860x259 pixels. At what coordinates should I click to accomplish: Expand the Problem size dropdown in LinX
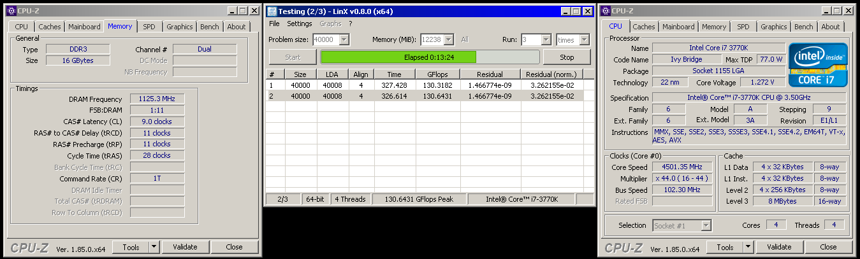click(x=344, y=39)
